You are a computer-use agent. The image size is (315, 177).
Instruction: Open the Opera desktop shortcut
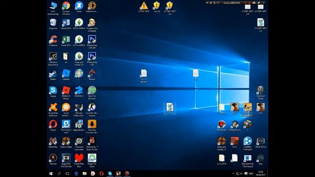53,125
